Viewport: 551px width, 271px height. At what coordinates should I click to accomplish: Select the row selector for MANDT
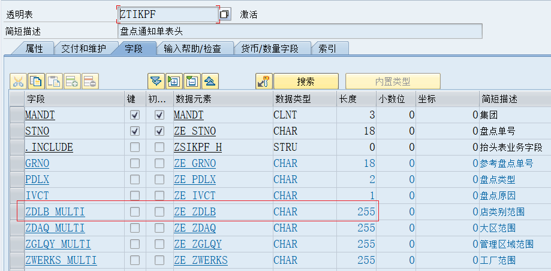point(17,115)
